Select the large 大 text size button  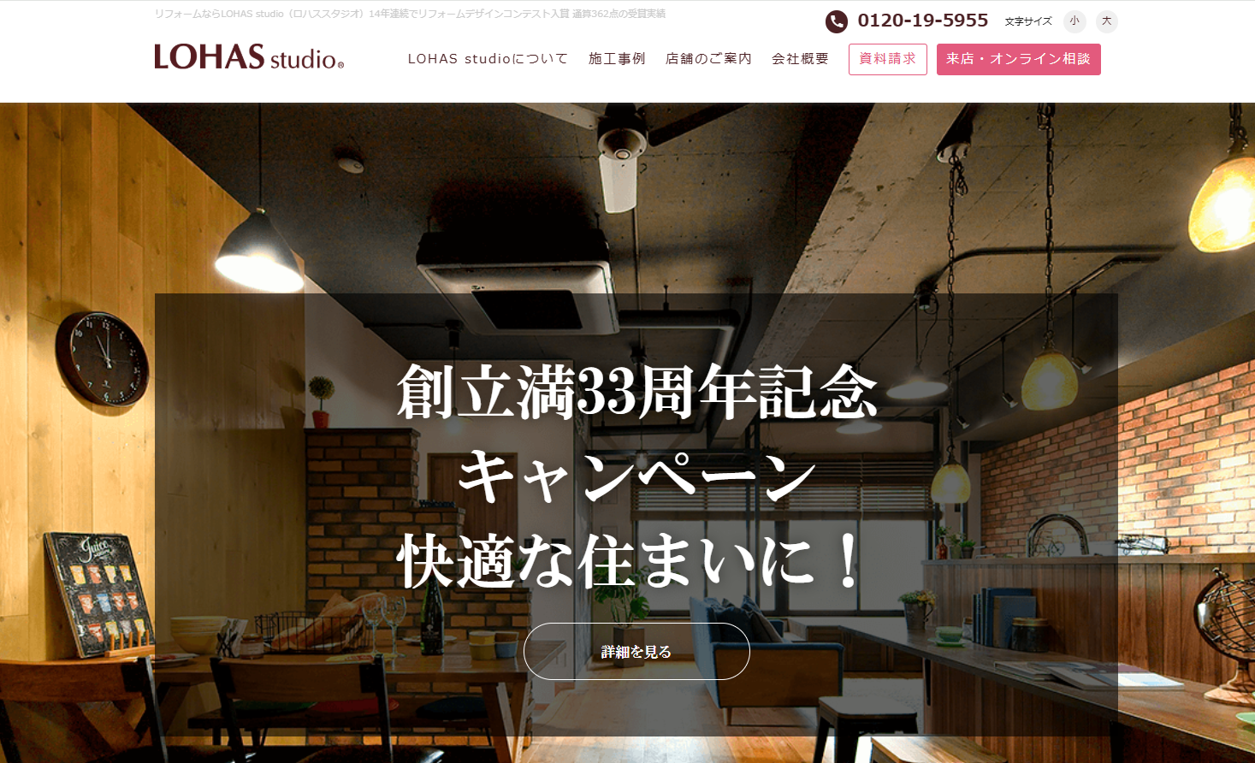point(1107,21)
